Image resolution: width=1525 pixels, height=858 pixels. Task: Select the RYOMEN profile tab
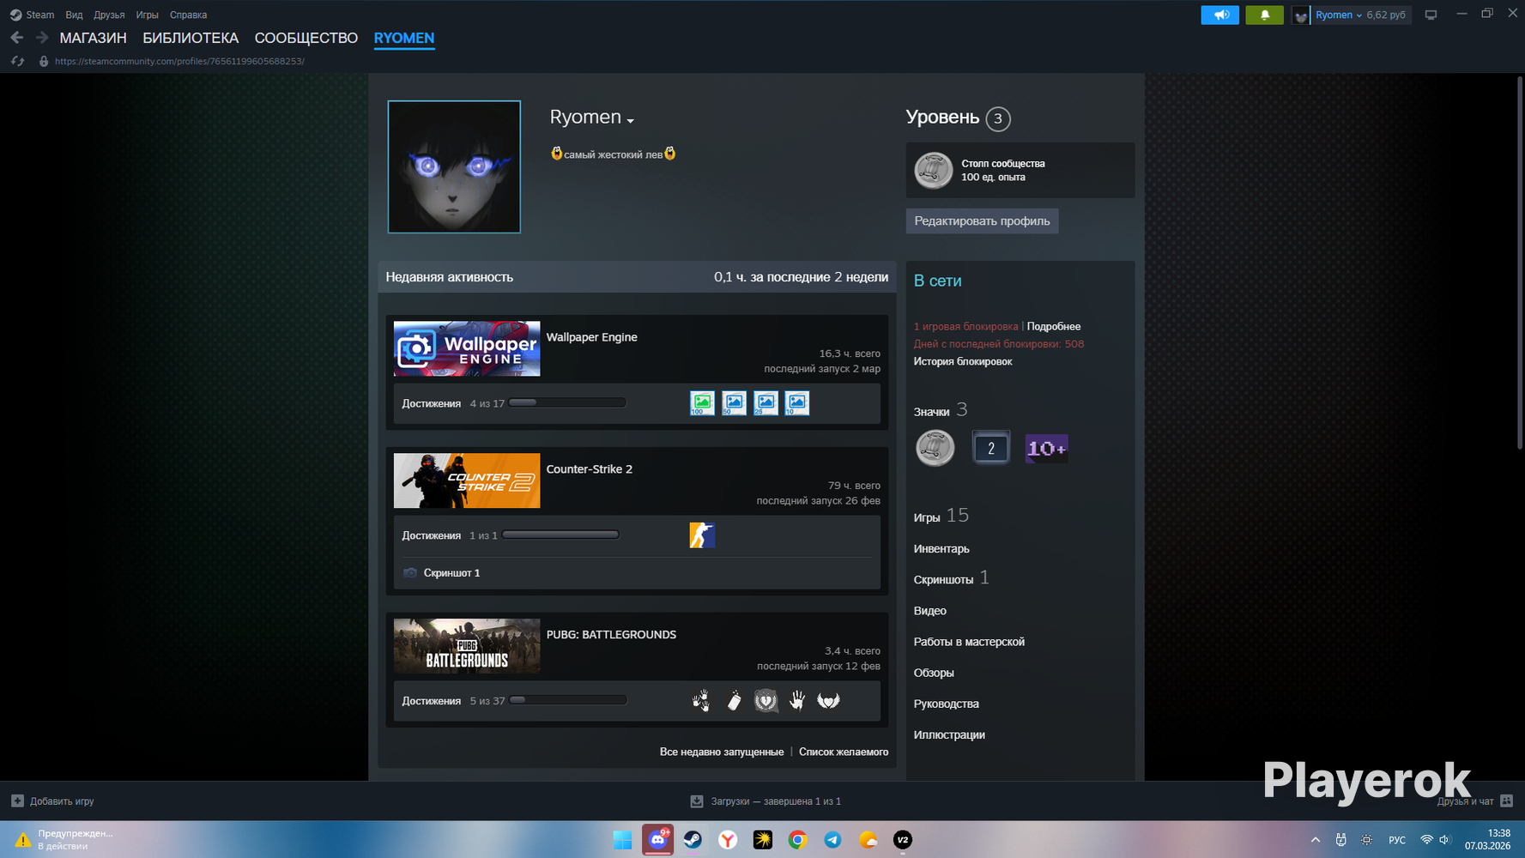click(x=404, y=38)
